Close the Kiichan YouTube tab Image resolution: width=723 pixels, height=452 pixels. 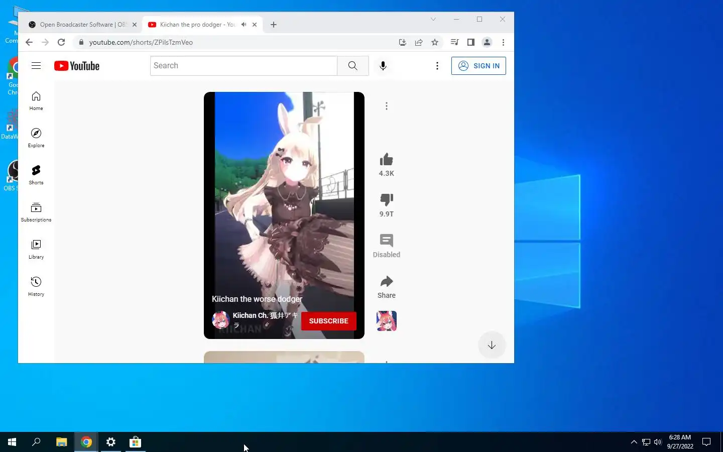click(x=255, y=25)
